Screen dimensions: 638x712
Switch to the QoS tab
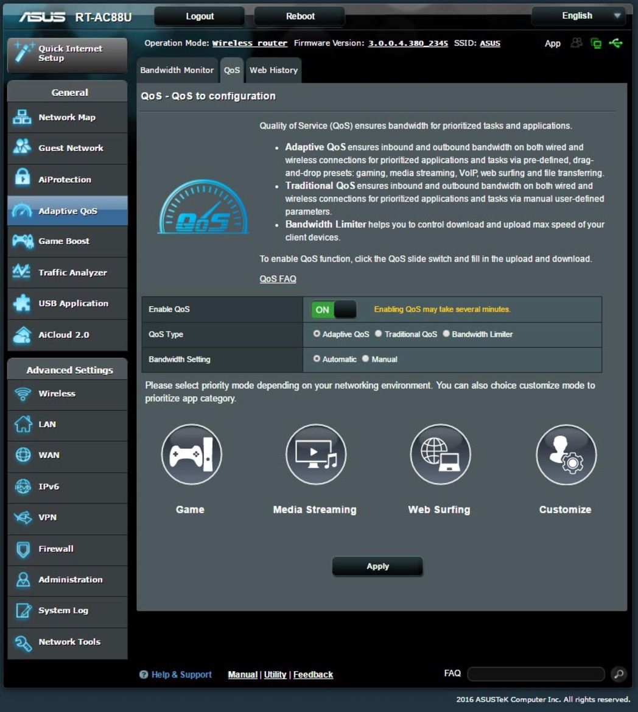(x=232, y=70)
